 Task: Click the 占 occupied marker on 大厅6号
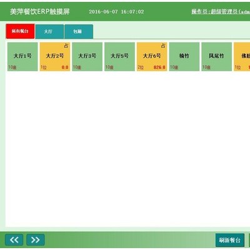(x=163, y=46)
